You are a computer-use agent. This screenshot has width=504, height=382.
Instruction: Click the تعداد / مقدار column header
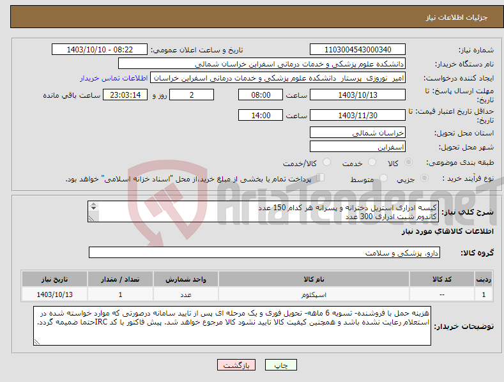(120, 279)
